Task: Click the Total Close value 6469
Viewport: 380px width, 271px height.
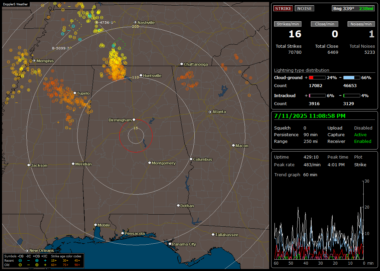Action: coord(333,52)
